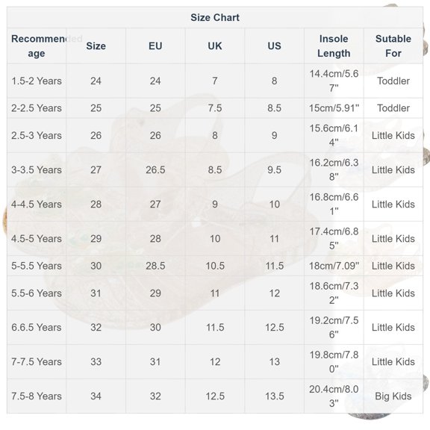Screen dimensions: 430x430
Task: Select the UK size 7.5 cell
Action: coord(215,108)
